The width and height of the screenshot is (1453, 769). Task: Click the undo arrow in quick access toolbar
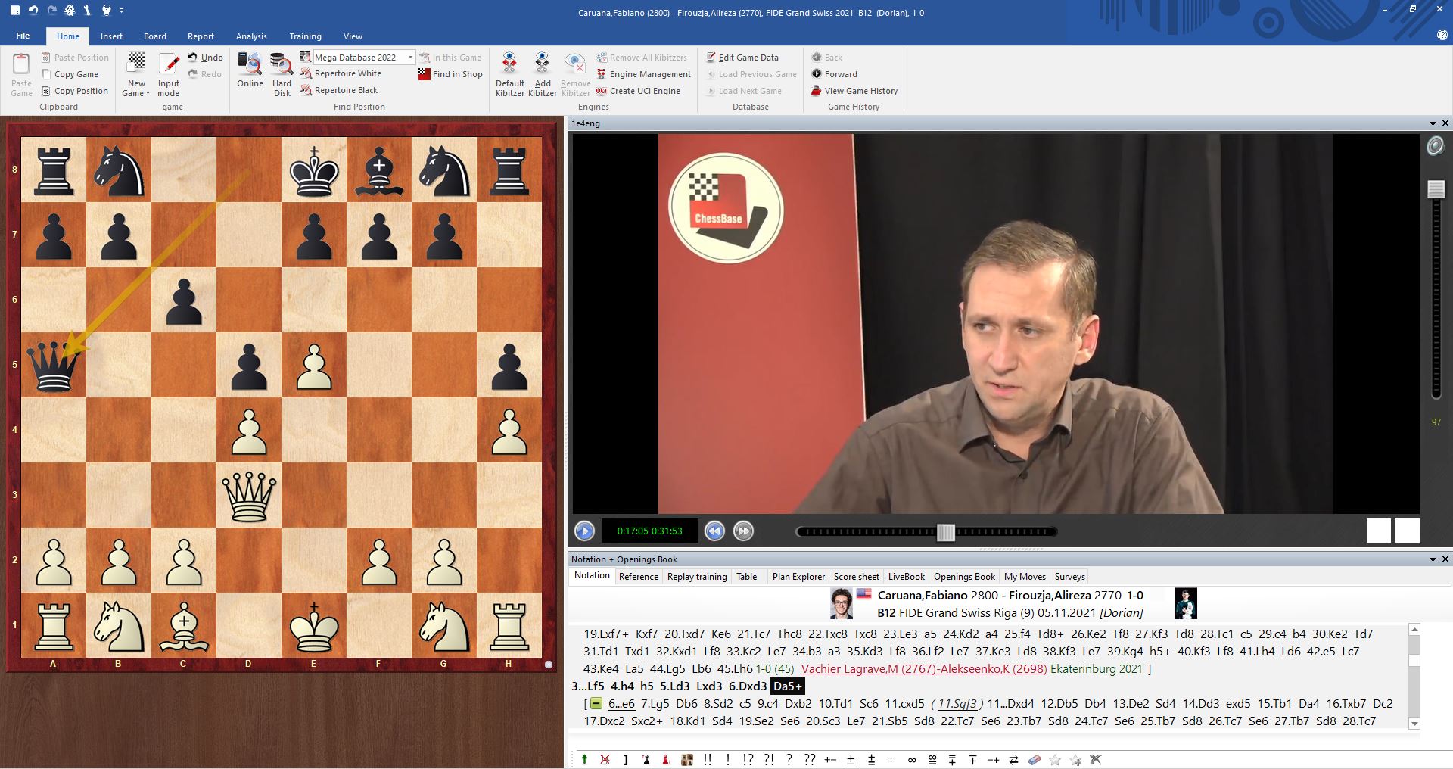tap(33, 11)
